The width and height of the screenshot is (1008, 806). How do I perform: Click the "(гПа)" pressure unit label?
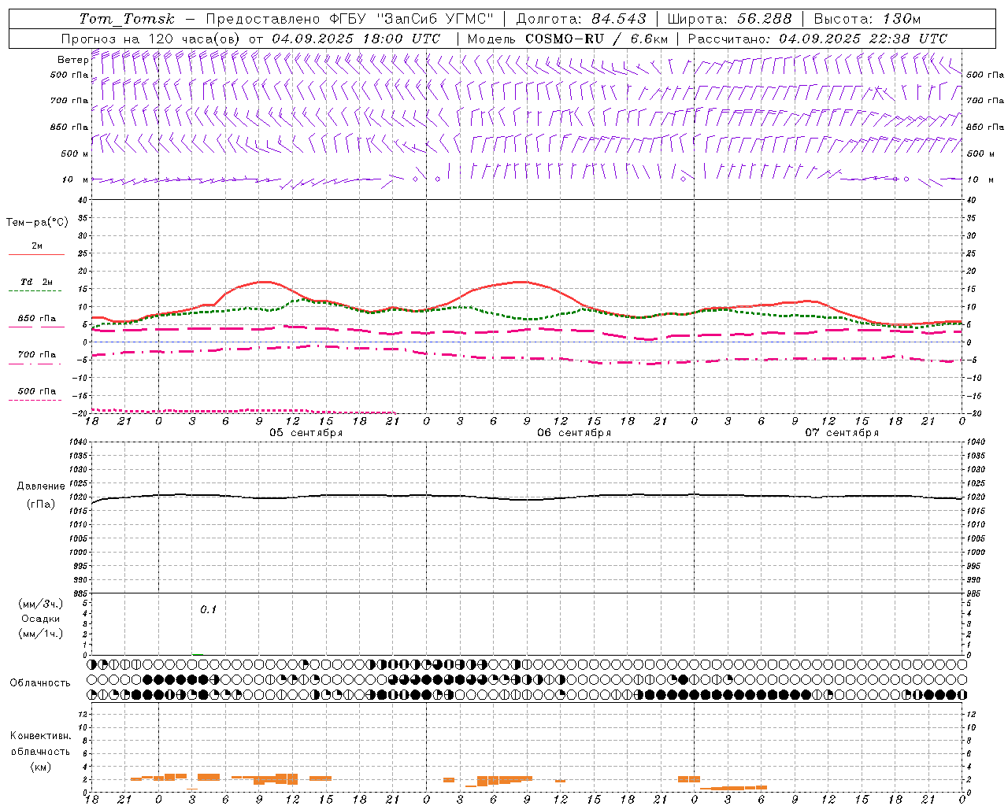(x=41, y=505)
